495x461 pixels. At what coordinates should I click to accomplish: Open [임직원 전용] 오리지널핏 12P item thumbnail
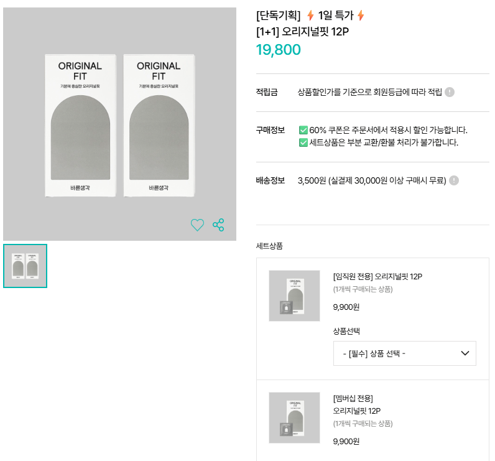tap(294, 296)
